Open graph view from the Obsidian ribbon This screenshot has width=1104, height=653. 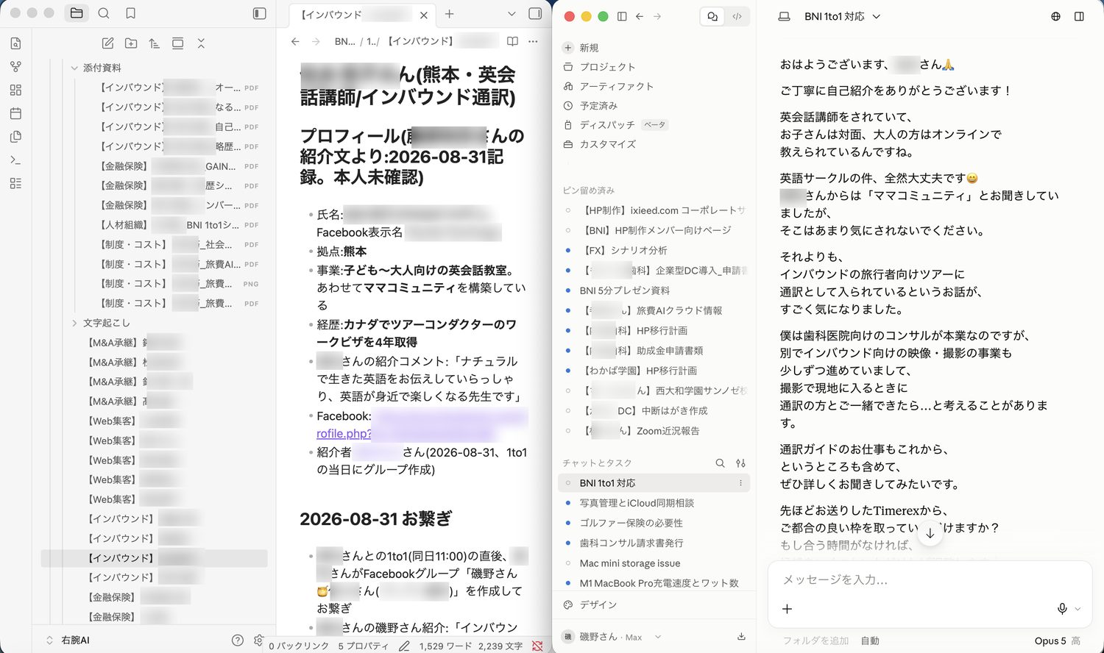(x=16, y=67)
